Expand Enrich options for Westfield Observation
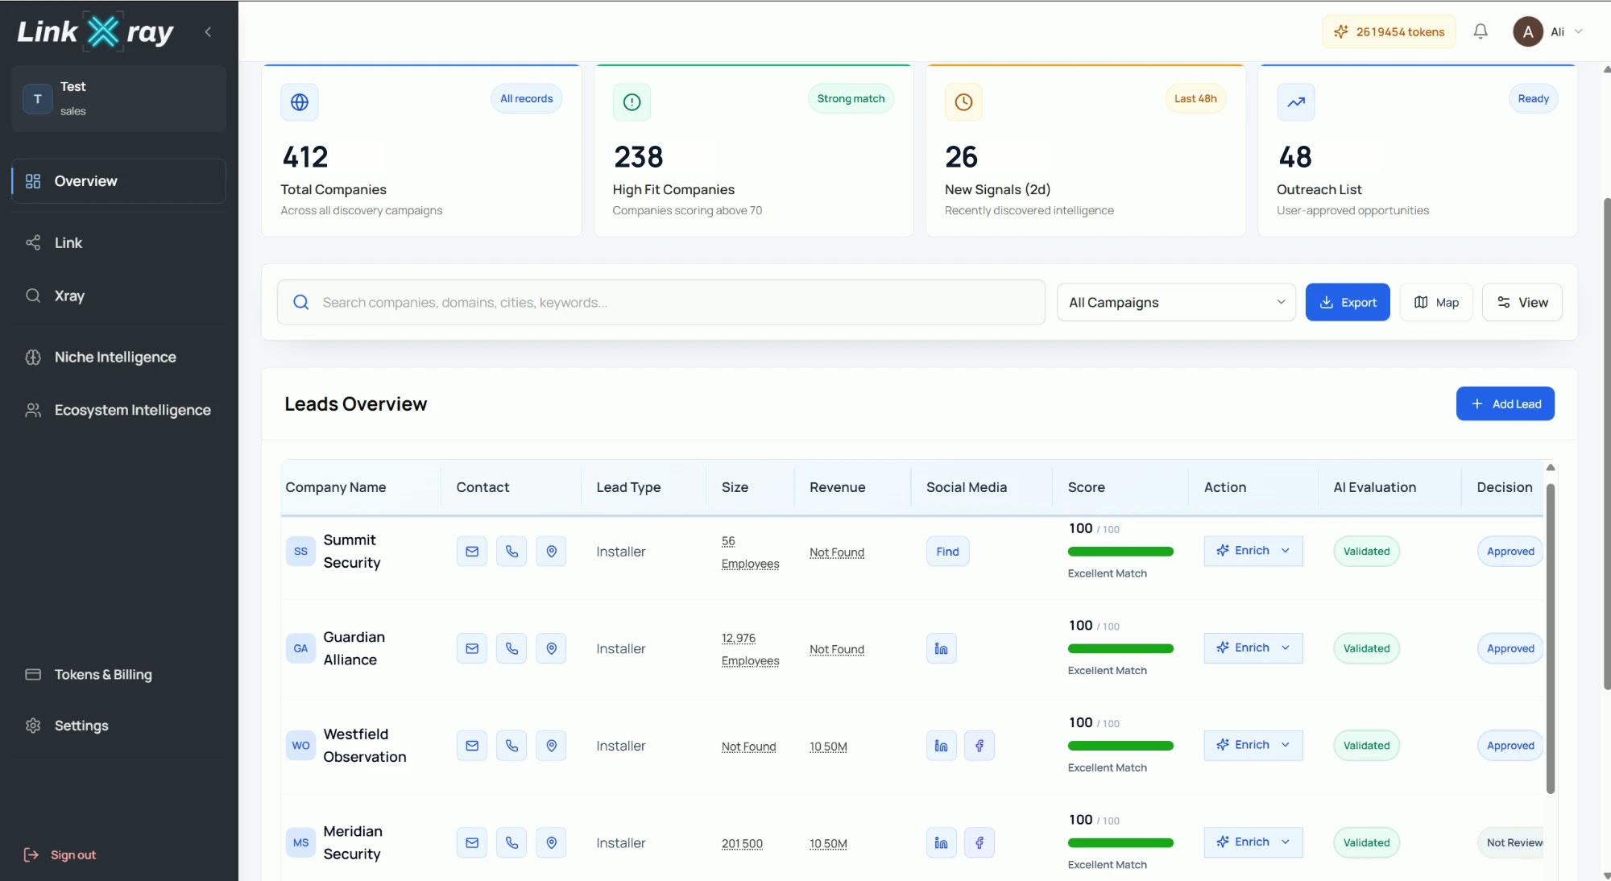 click(x=1286, y=746)
